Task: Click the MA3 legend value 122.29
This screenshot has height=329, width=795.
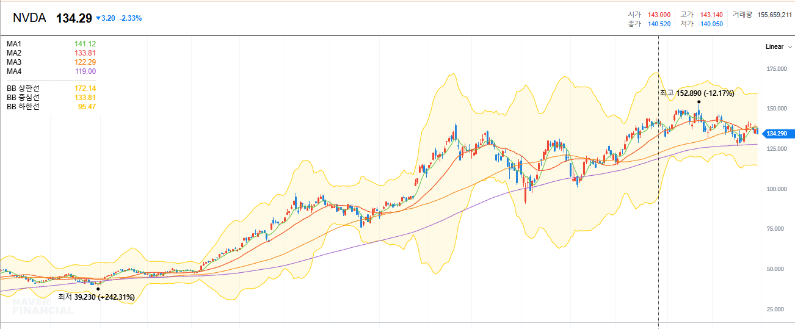Action: (x=85, y=62)
